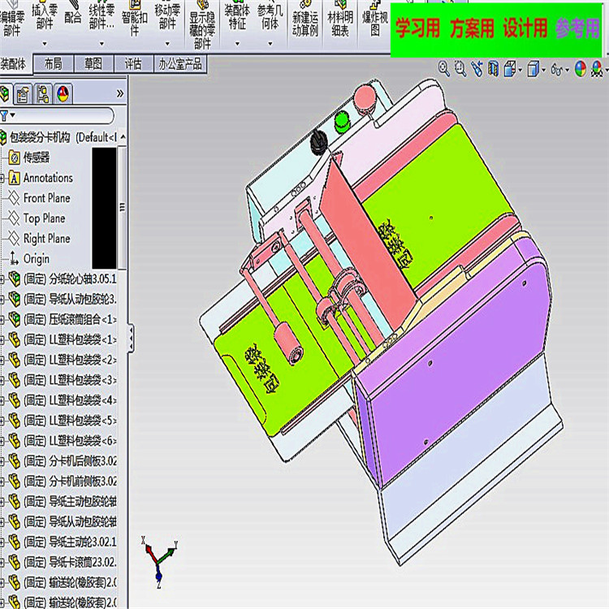The image size is (609, 609).
Task: Click the filter text input field
Action: pos(64,115)
